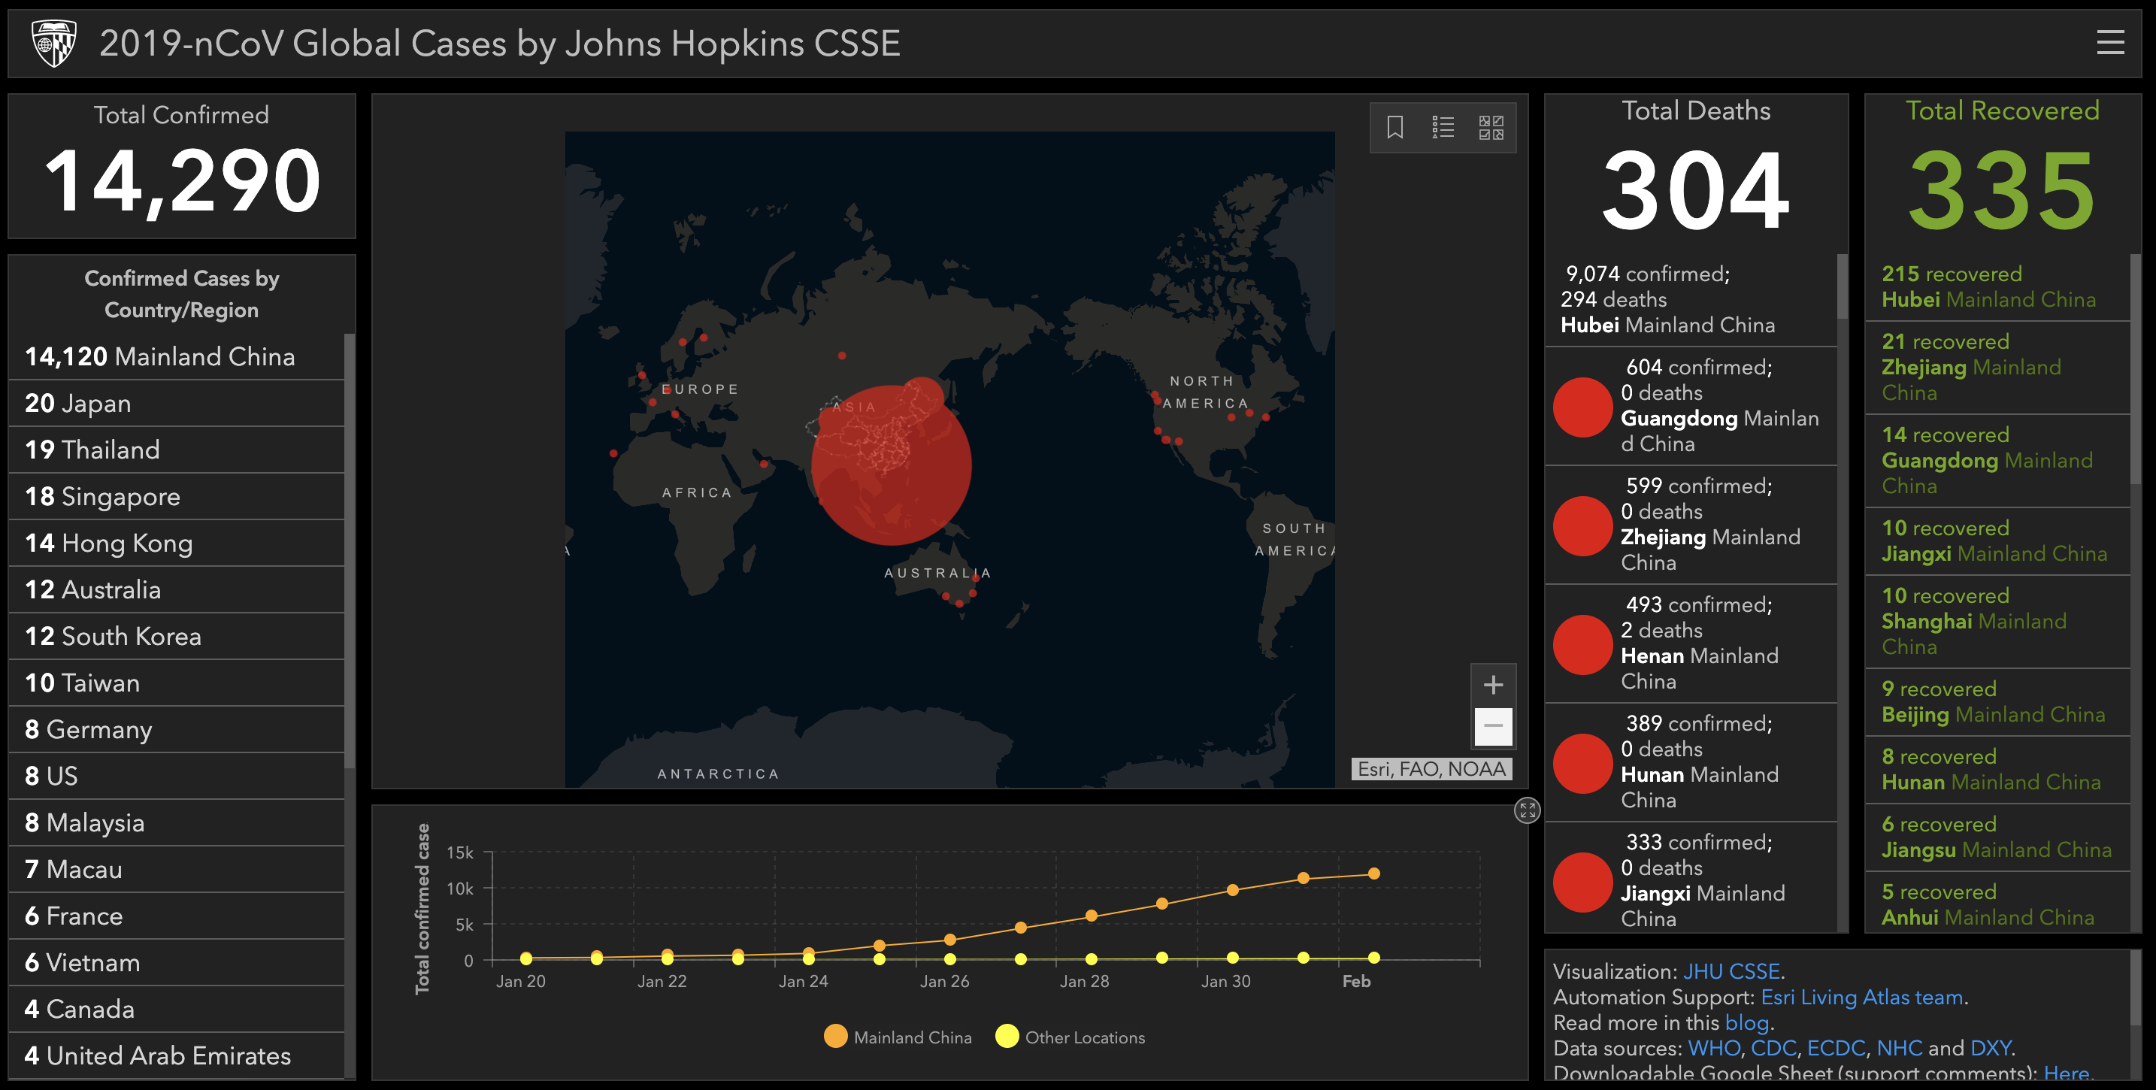Select Hubei 9,074 confirmed deaths entry
Image resolution: width=2156 pixels, height=1090 pixels.
pyautogui.click(x=1691, y=300)
